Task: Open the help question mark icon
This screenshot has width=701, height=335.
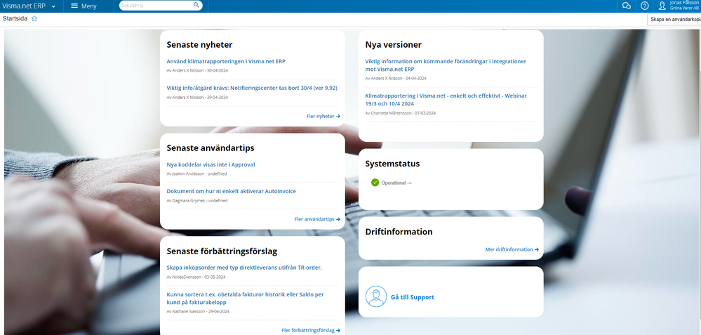Action: 644,6
